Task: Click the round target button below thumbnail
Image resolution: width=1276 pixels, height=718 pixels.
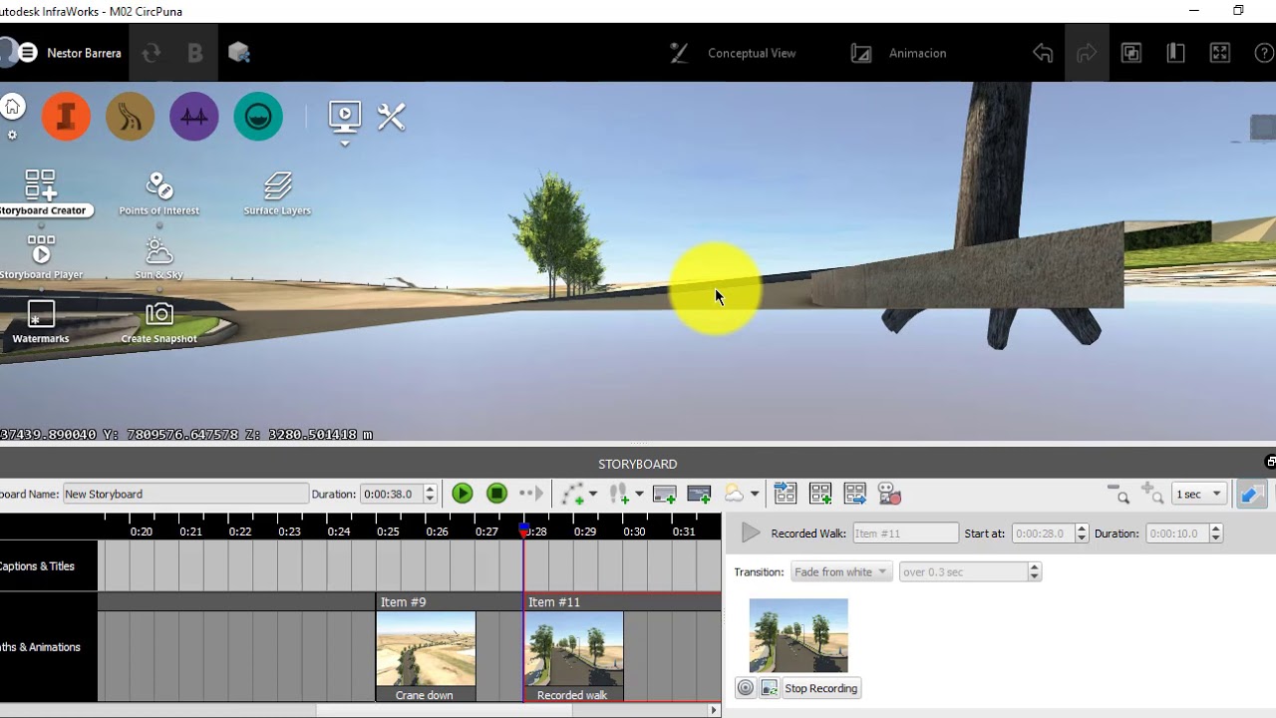Action: [746, 688]
